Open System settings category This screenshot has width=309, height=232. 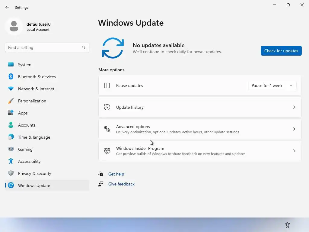click(x=47, y=65)
